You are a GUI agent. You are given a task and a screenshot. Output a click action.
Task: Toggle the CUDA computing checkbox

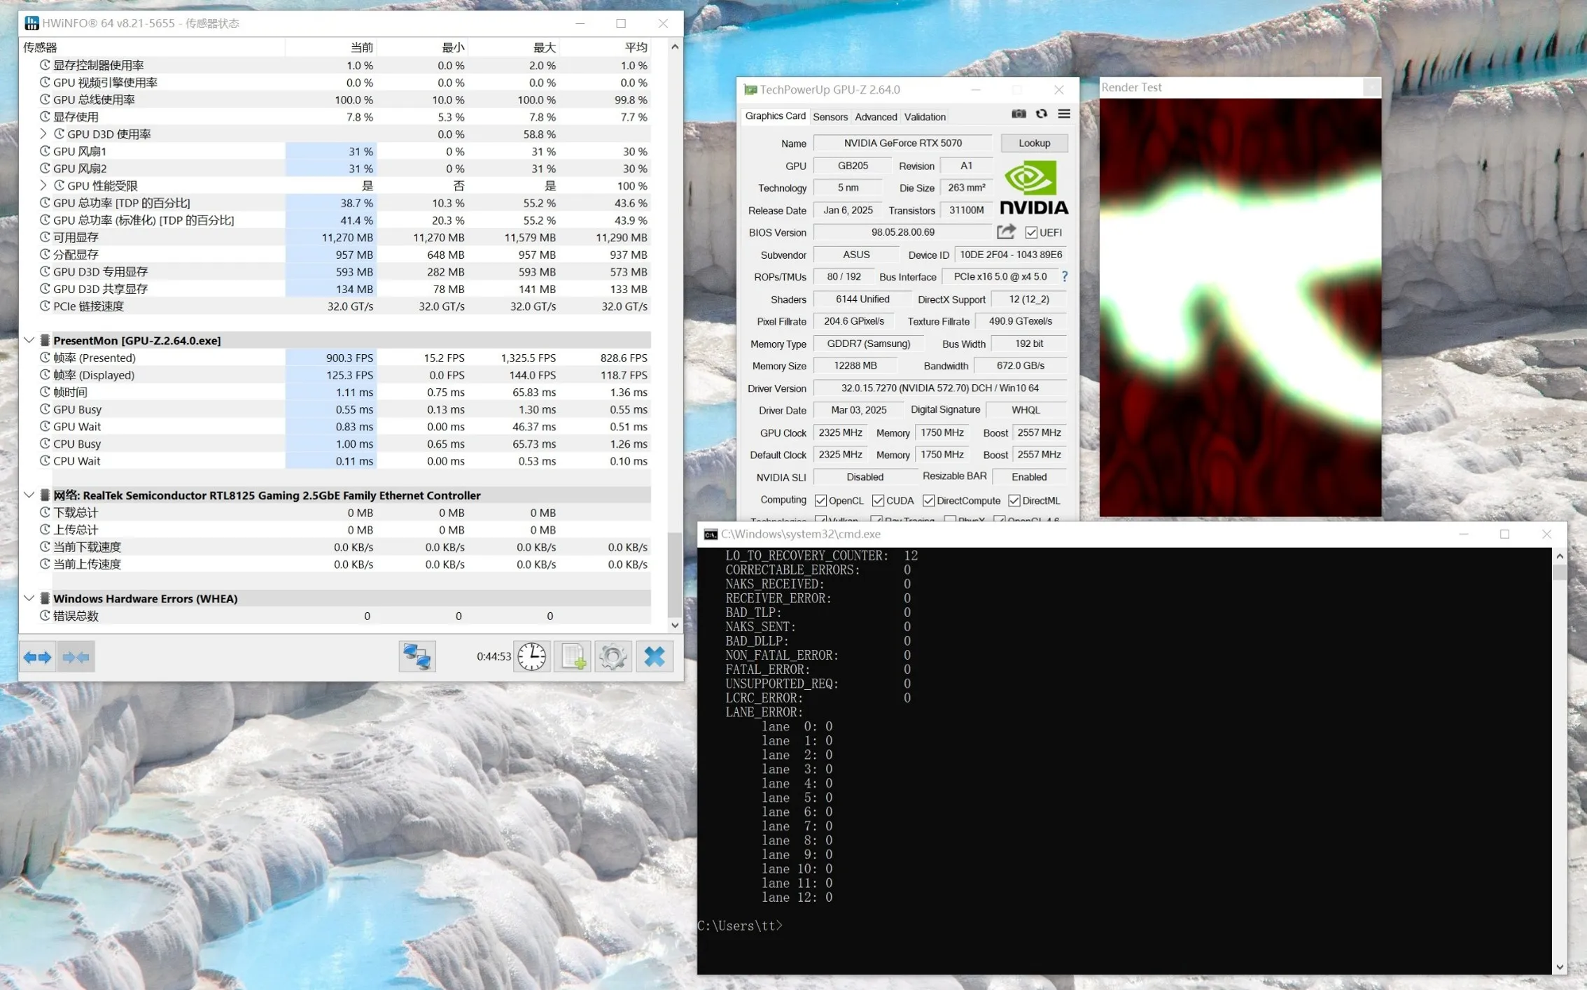coord(878,500)
